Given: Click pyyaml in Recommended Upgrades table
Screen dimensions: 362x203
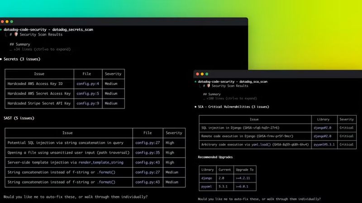Looking at the screenshot, I should pyautogui.click(x=206, y=186).
